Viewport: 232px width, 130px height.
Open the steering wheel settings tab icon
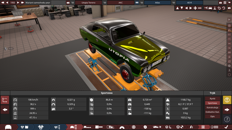168,127
